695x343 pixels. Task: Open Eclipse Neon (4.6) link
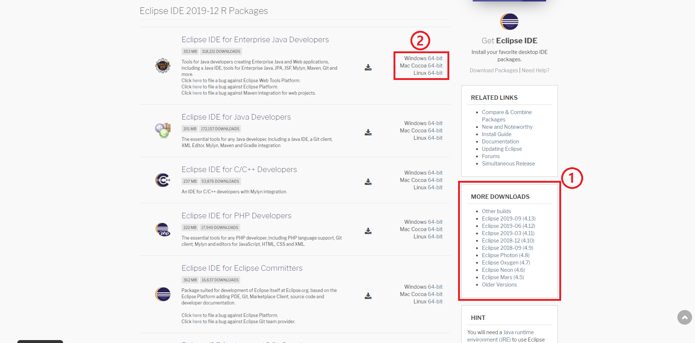click(504, 270)
